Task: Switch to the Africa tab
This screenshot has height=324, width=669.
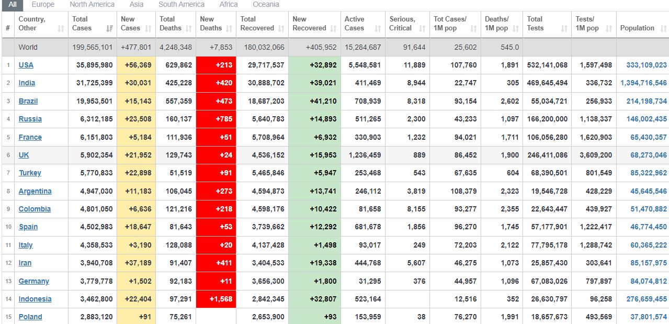Action: [229, 5]
